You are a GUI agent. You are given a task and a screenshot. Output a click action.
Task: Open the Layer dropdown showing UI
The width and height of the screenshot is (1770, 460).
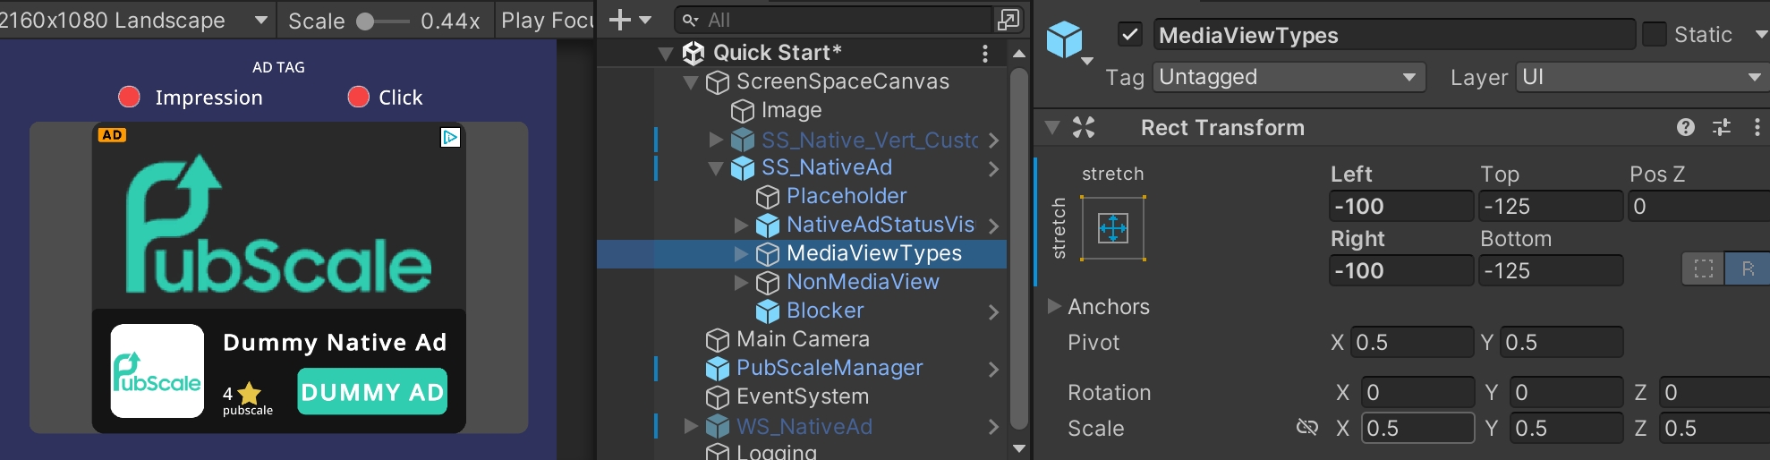click(x=1641, y=77)
